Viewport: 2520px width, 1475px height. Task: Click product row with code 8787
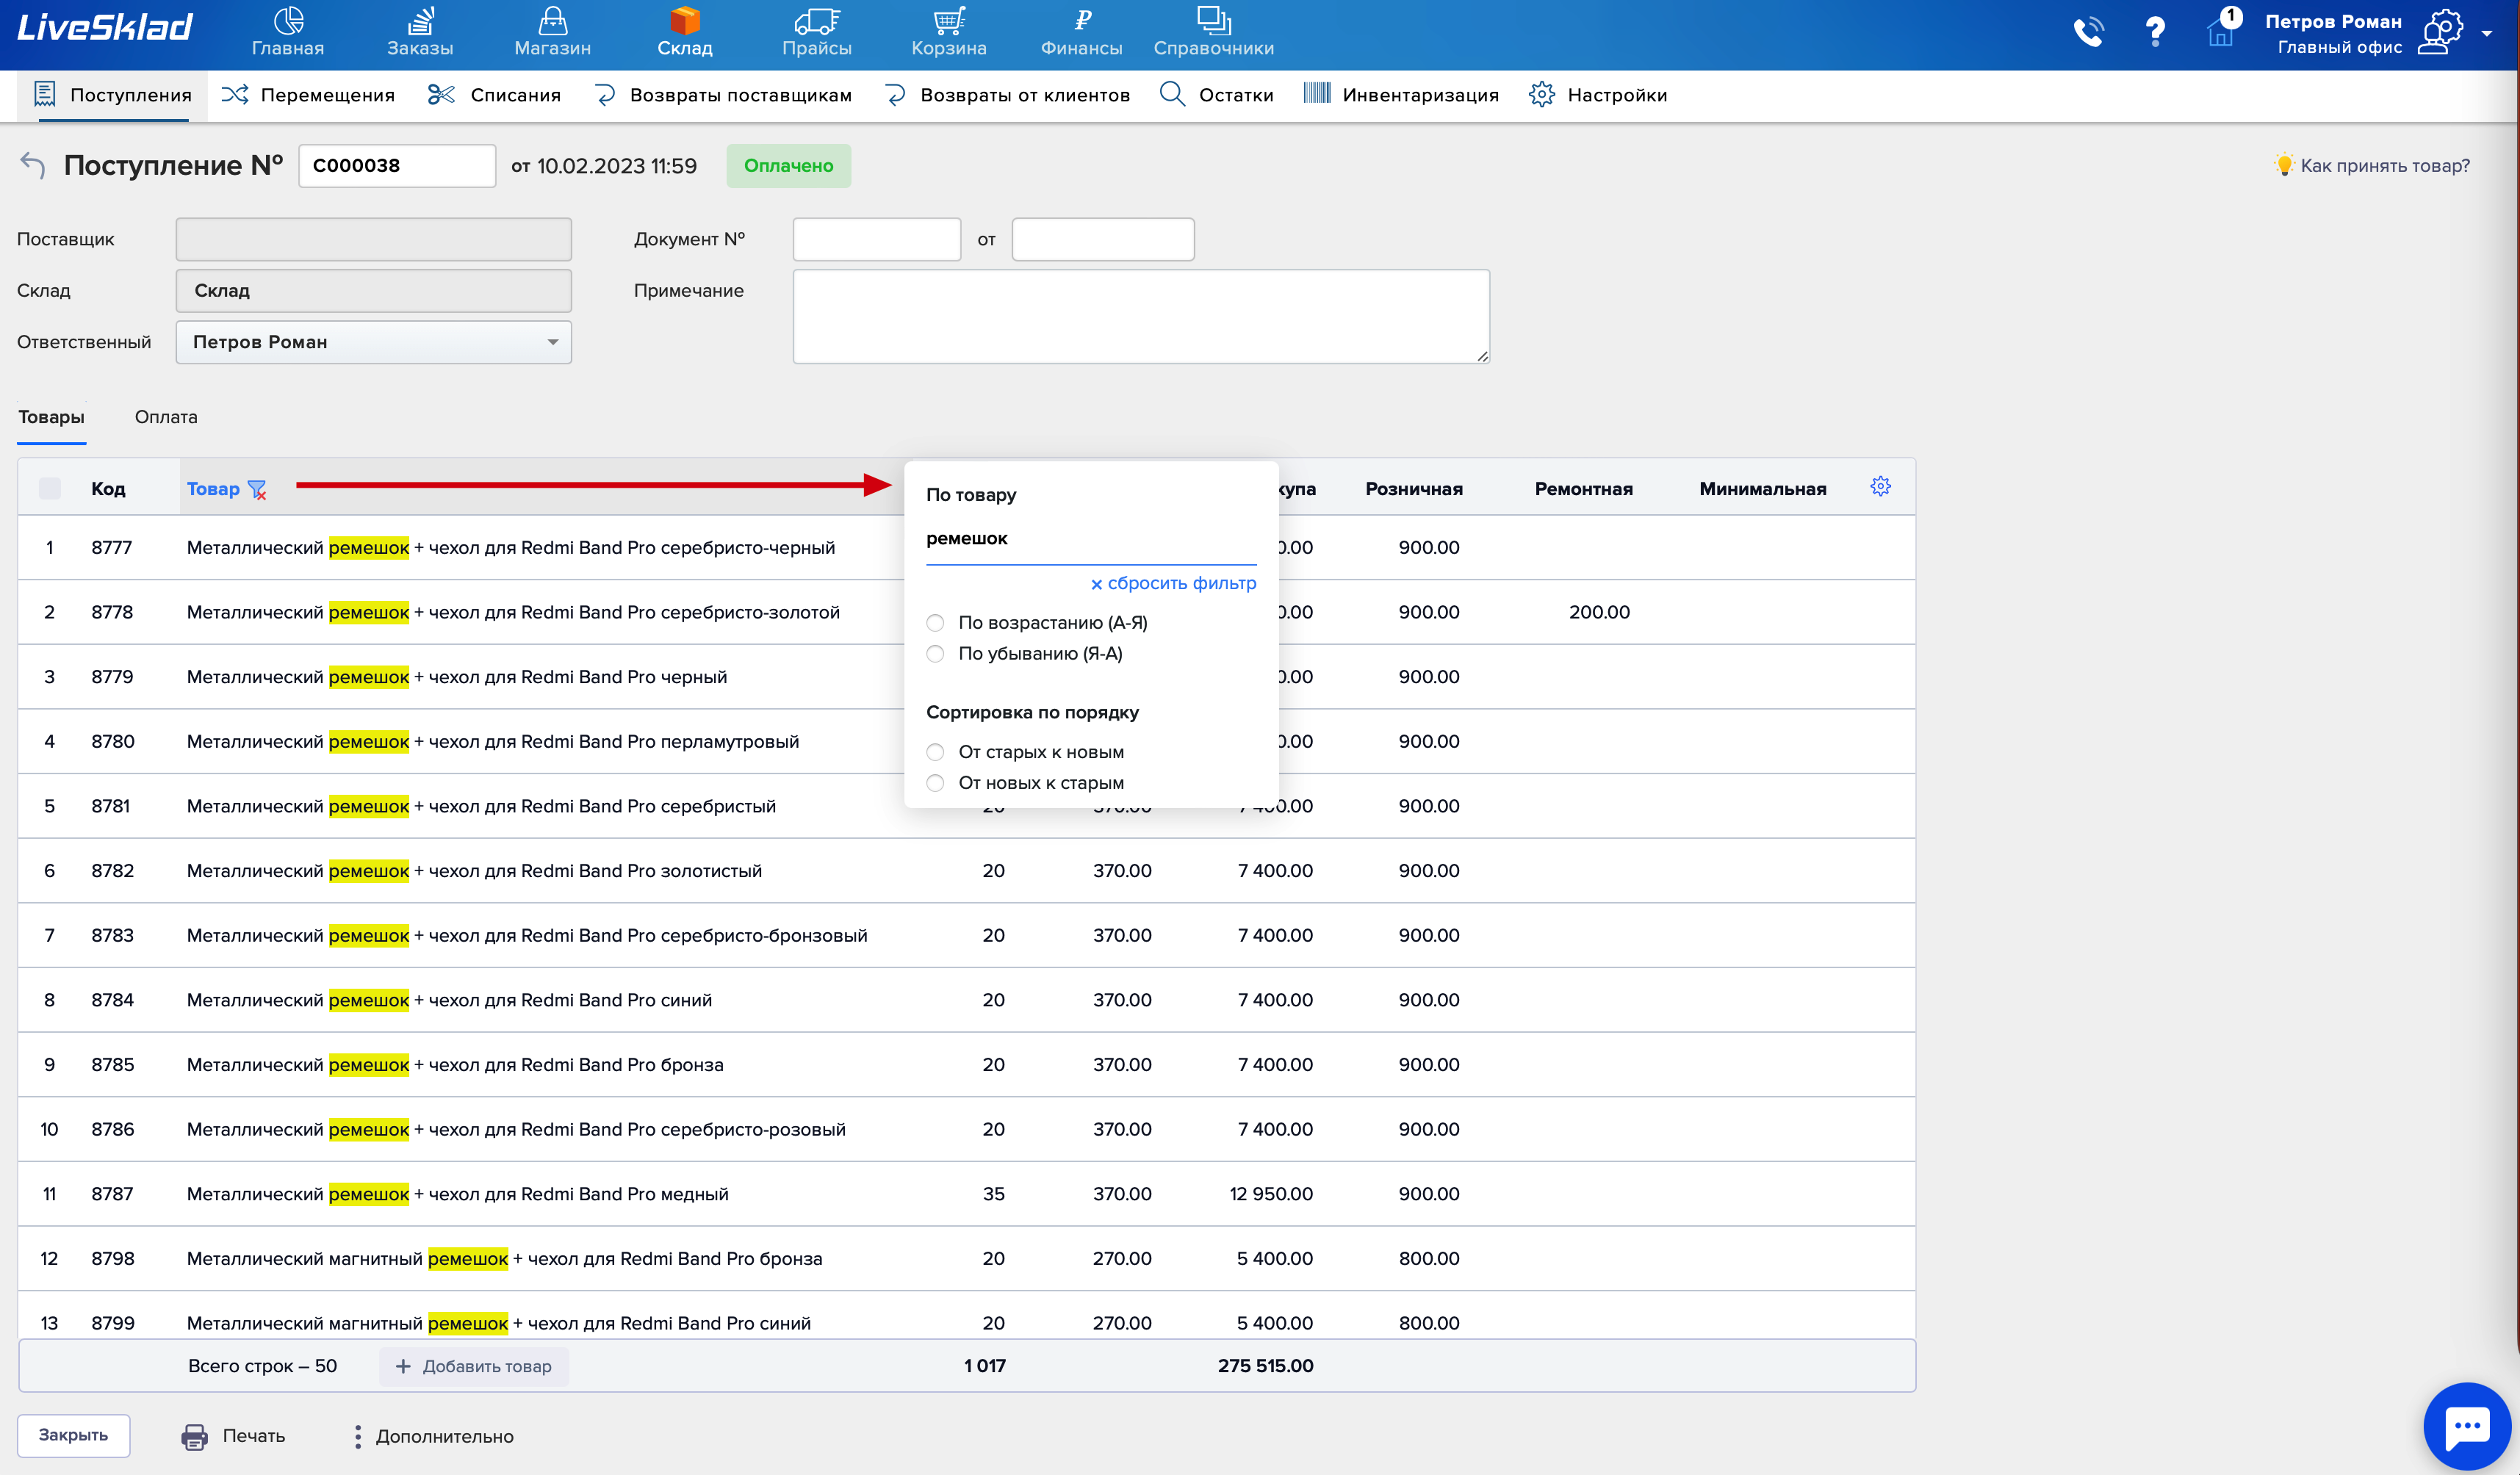(x=966, y=1194)
